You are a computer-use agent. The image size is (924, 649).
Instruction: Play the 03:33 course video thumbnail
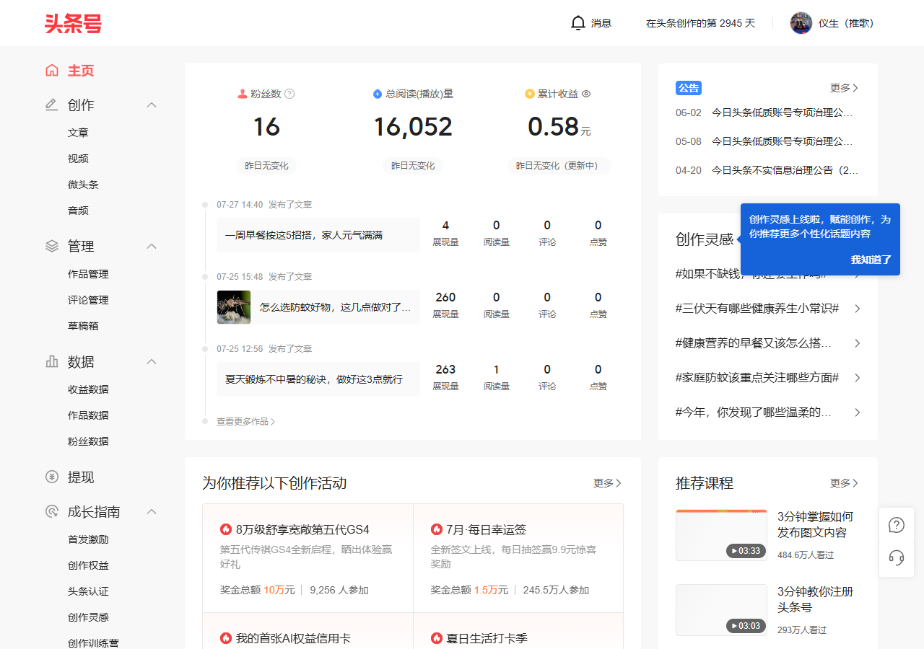click(x=721, y=535)
